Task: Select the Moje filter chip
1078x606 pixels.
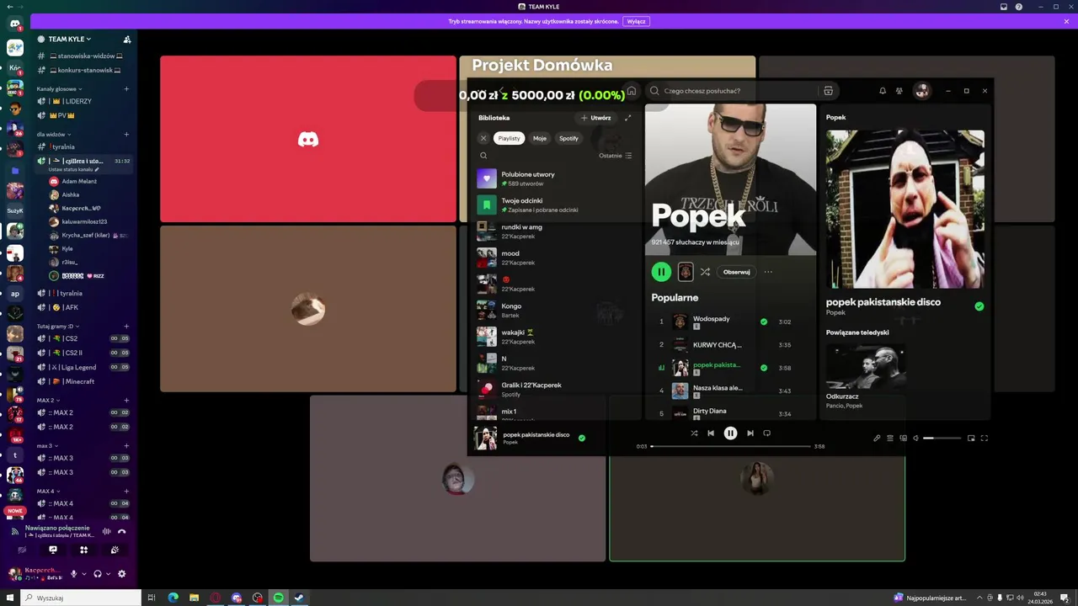Action: point(540,138)
